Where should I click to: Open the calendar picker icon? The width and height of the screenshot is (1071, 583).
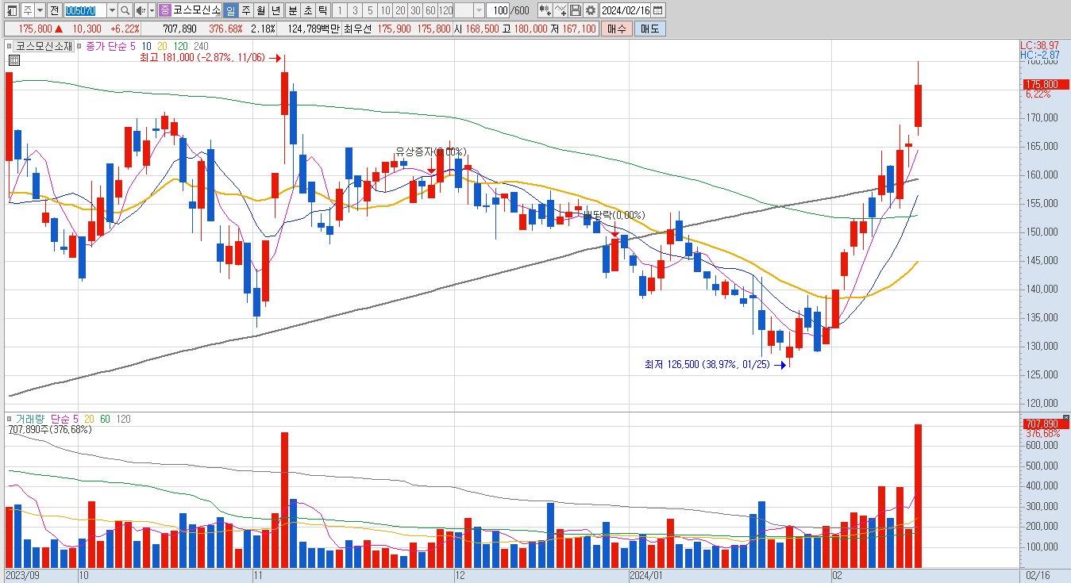(658, 10)
